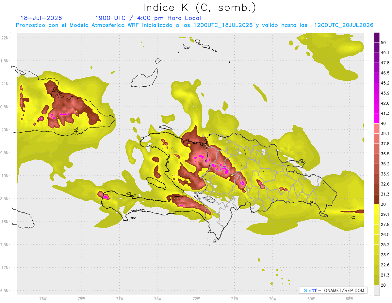Click the legend value "43.9"
The height and width of the screenshot is (303, 392).
385,93
